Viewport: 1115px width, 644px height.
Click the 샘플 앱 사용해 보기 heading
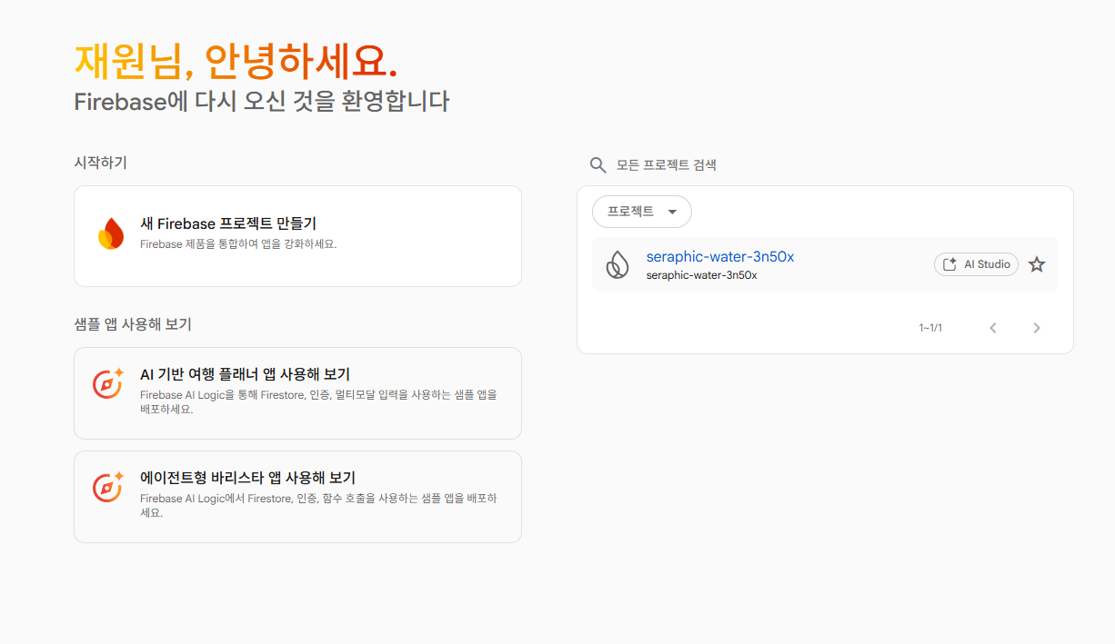click(133, 324)
